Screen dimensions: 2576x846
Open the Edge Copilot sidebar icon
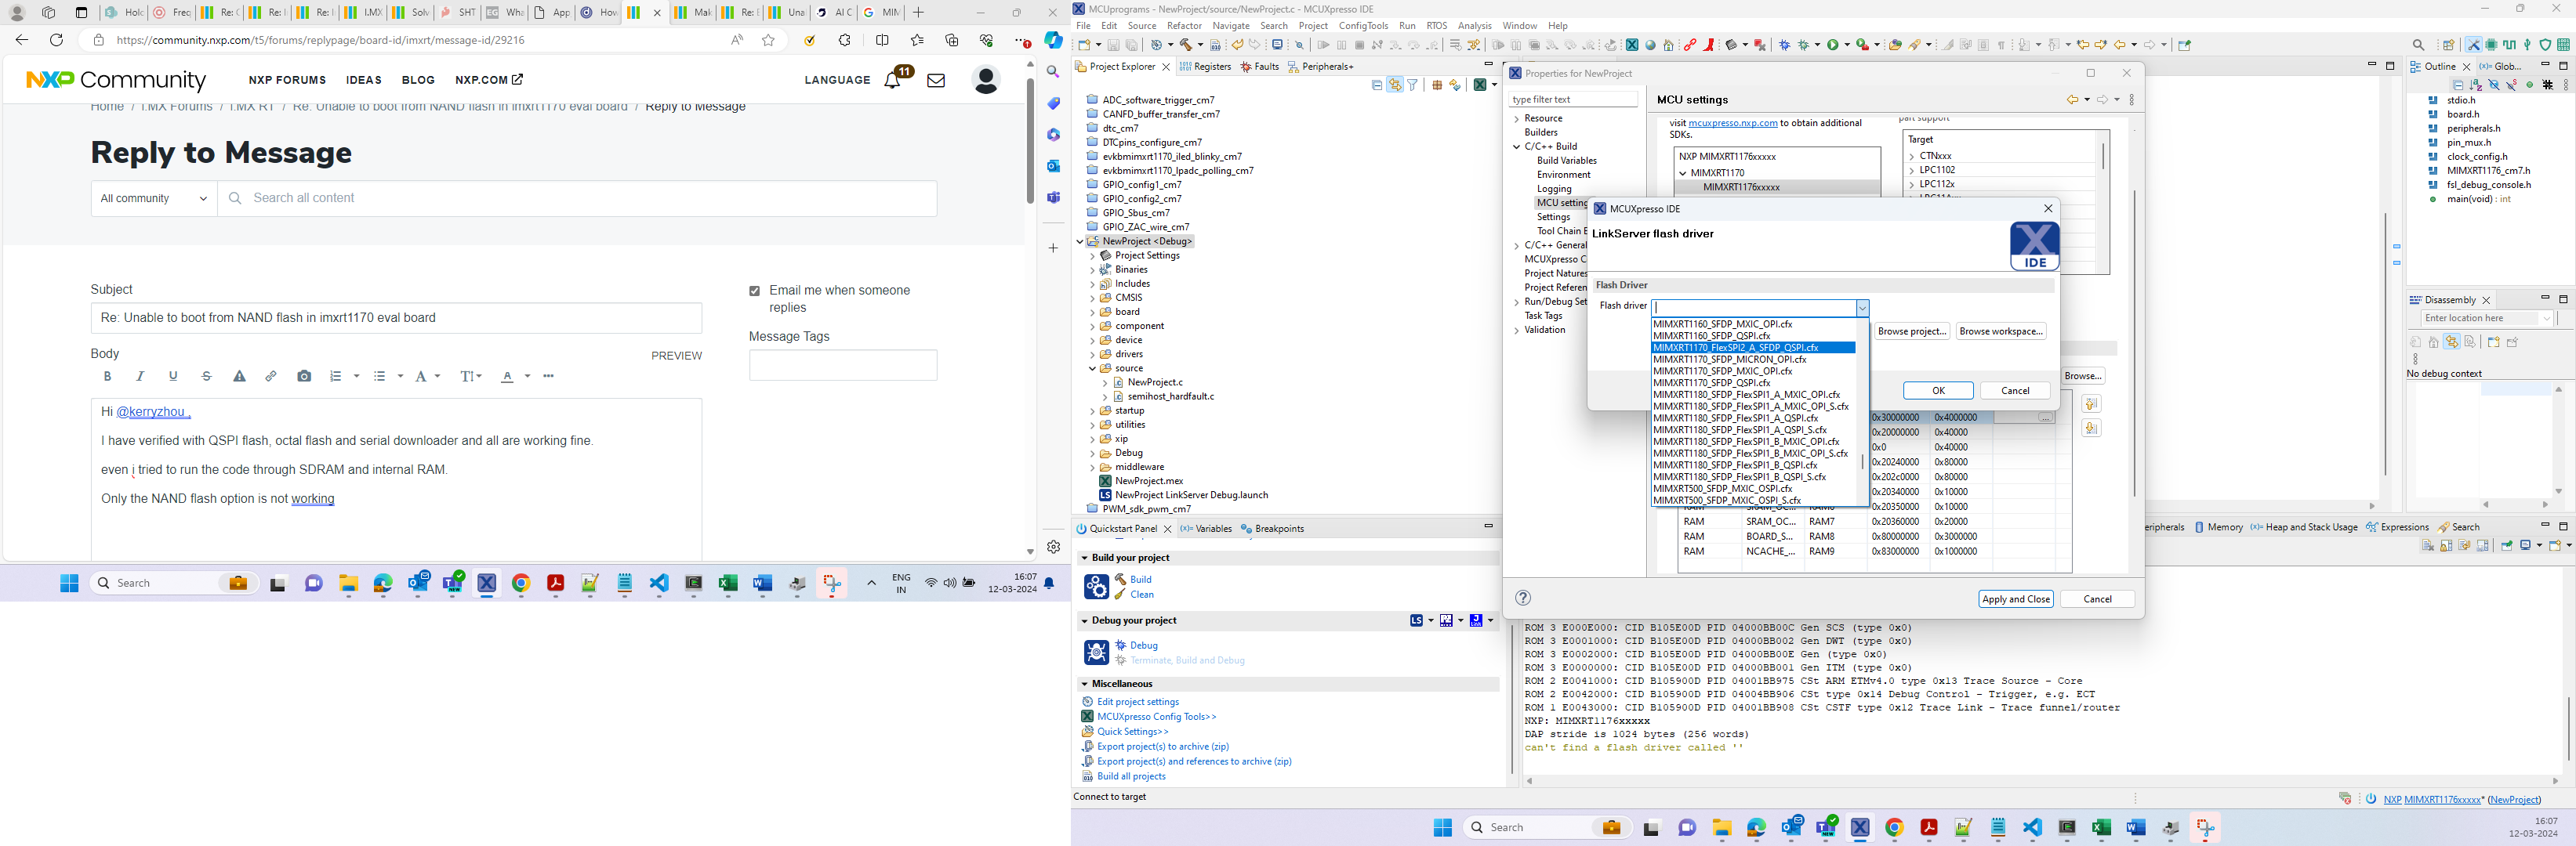click(x=1053, y=40)
